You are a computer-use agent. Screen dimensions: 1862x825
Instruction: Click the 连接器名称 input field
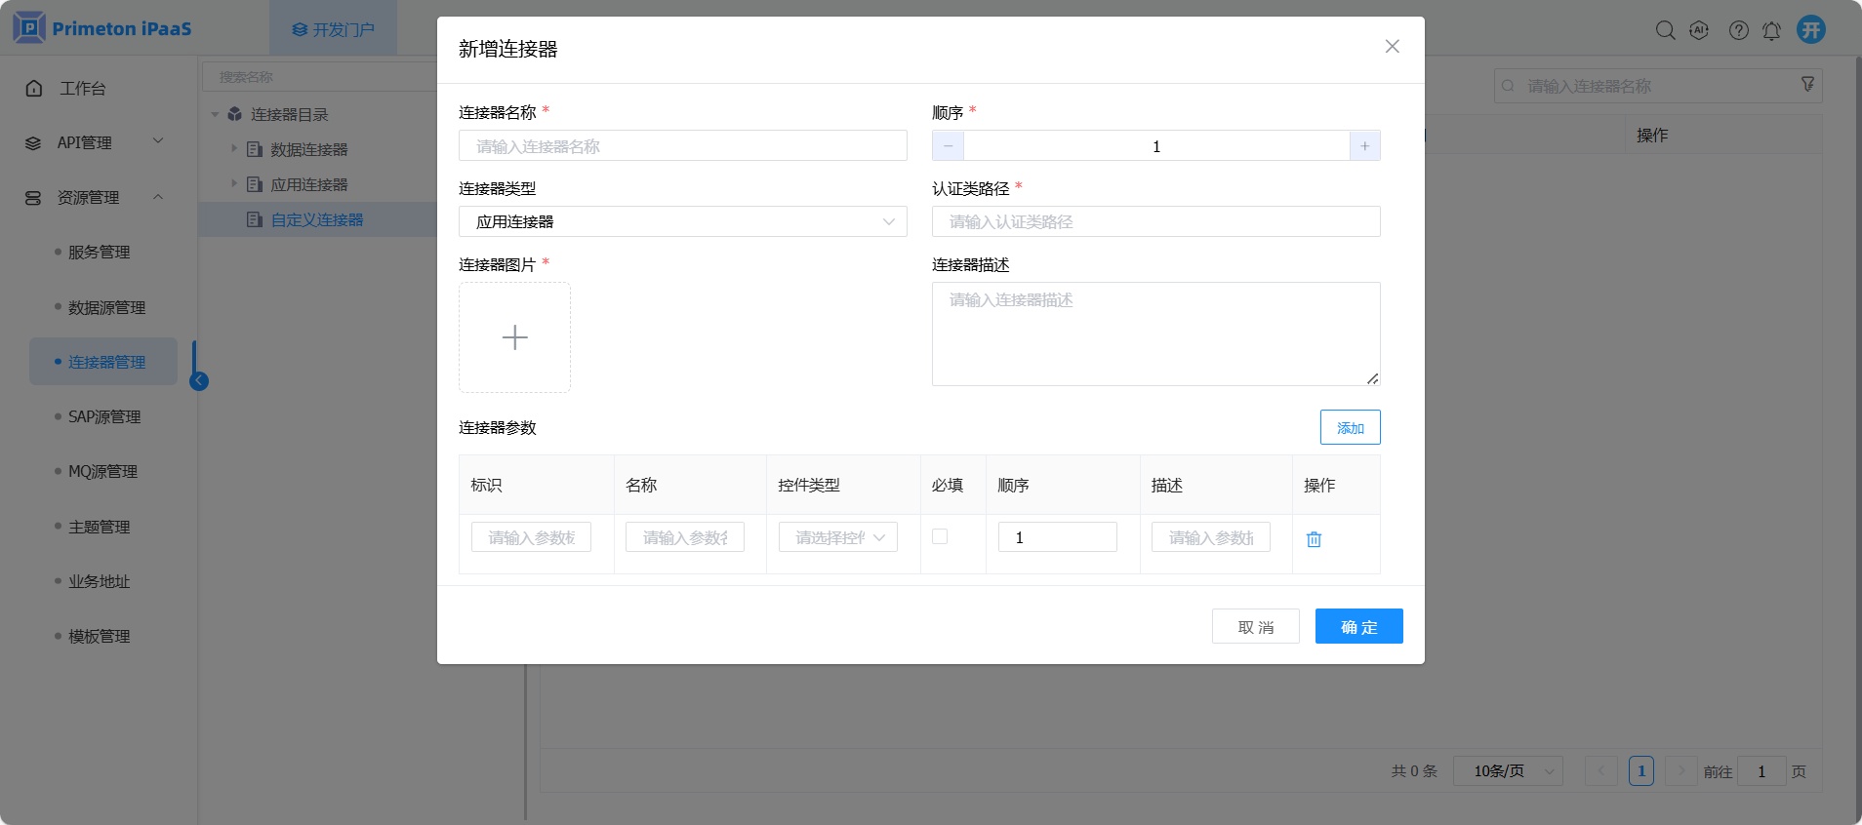click(682, 146)
